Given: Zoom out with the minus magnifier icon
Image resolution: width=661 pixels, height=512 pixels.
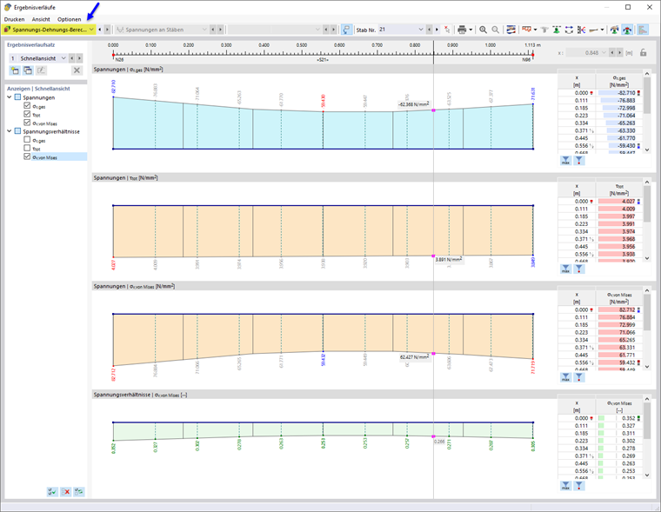Looking at the screenshot, I should pyautogui.click(x=496, y=30).
